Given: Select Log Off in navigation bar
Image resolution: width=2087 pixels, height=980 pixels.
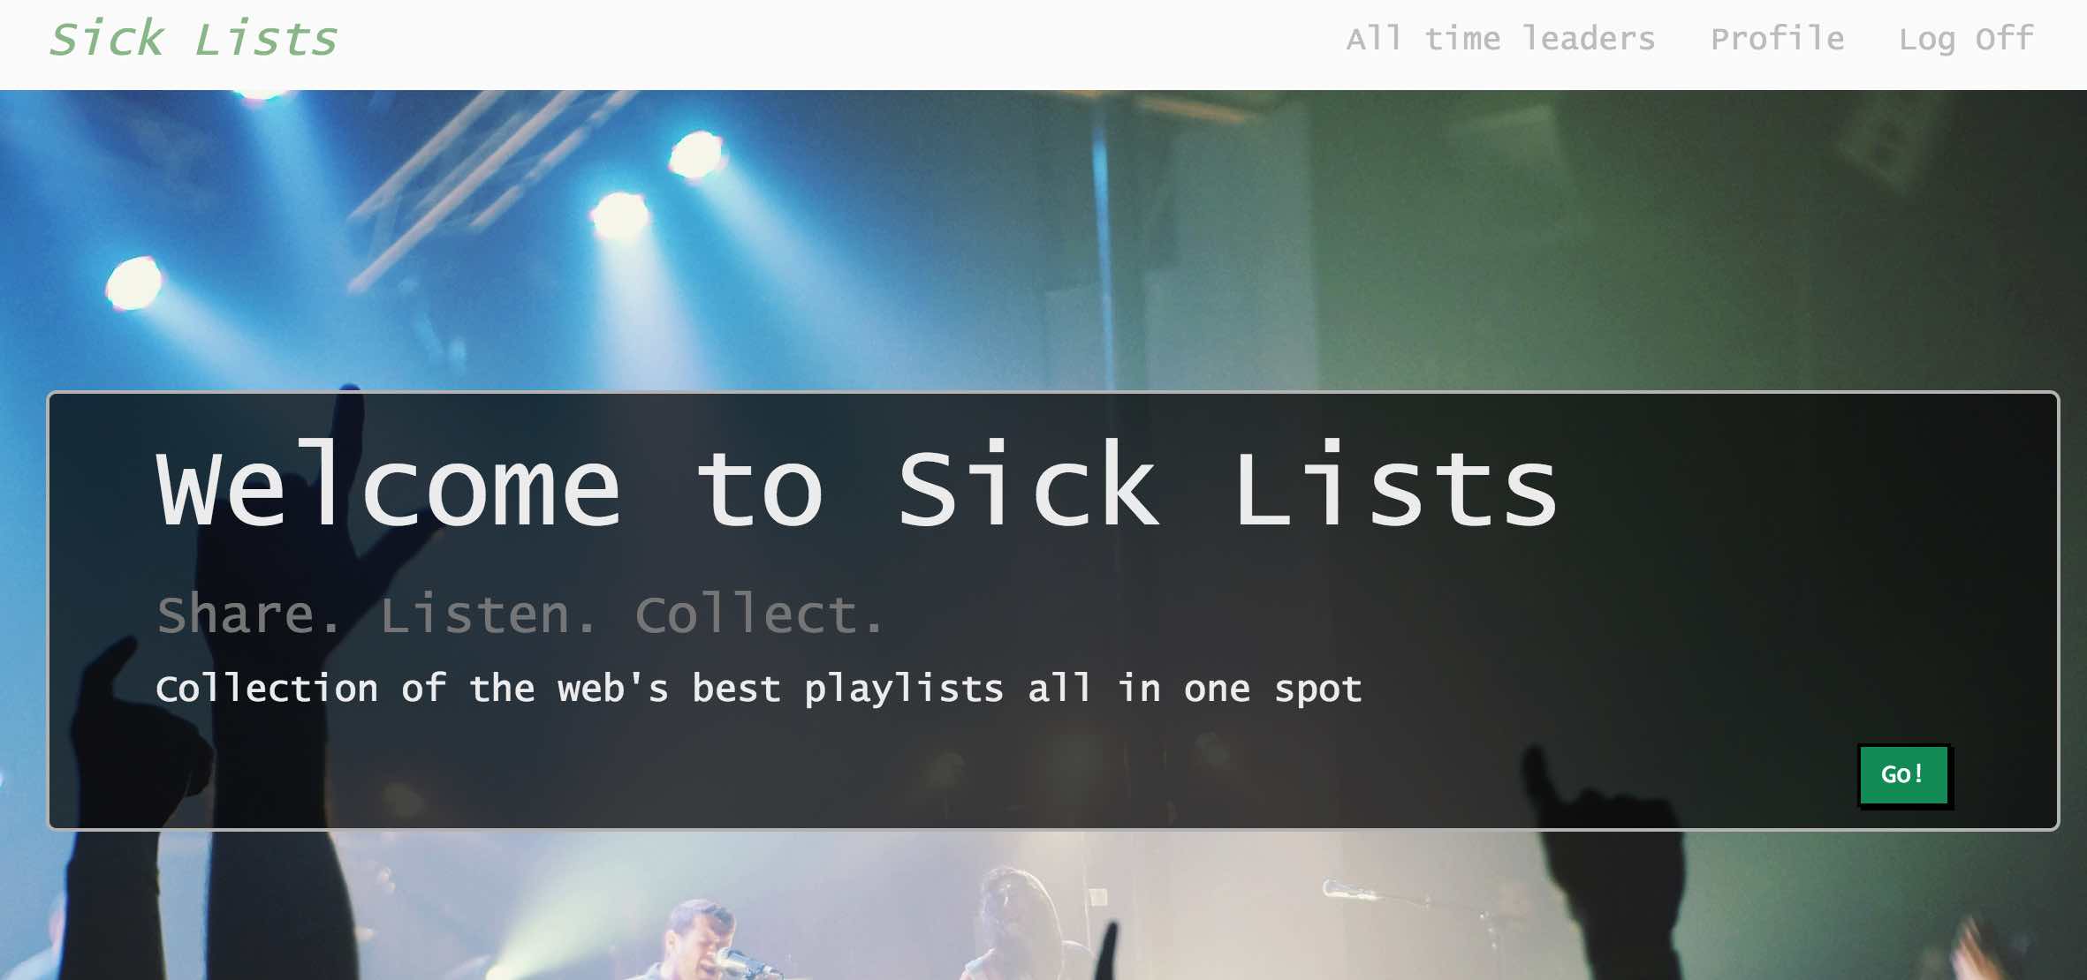Looking at the screenshot, I should (x=1966, y=40).
